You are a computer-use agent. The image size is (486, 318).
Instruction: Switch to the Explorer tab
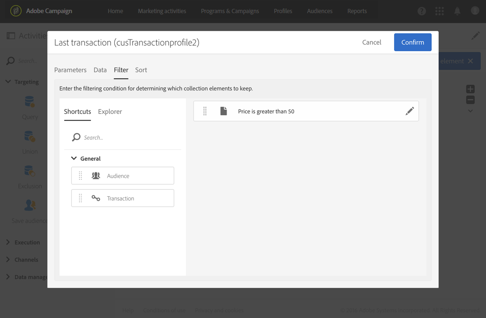click(110, 111)
